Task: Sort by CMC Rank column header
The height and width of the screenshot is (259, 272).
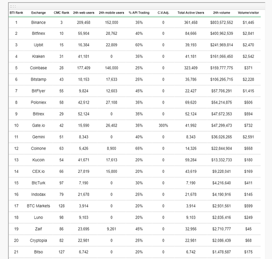Action: pyautogui.click(x=61, y=13)
